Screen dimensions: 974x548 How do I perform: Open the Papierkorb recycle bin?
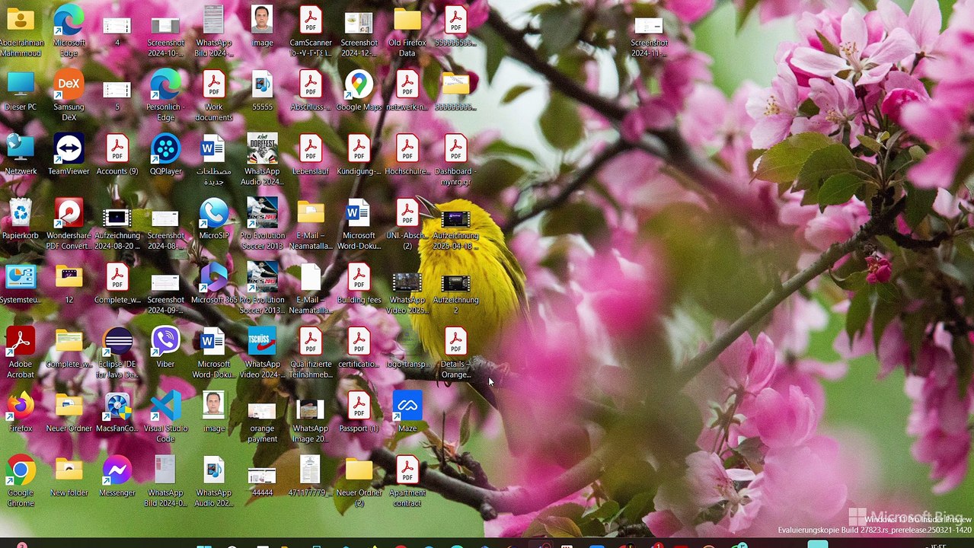21,219
